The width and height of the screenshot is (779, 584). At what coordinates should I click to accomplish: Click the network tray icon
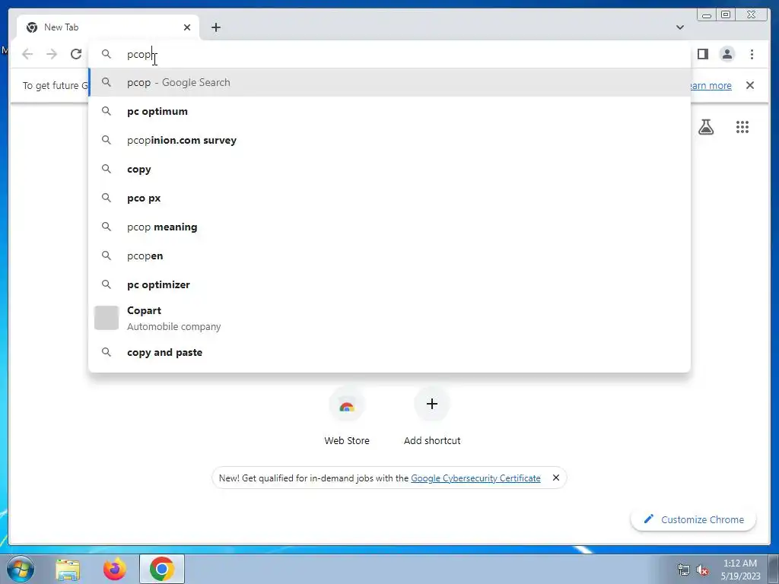point(684,570)
